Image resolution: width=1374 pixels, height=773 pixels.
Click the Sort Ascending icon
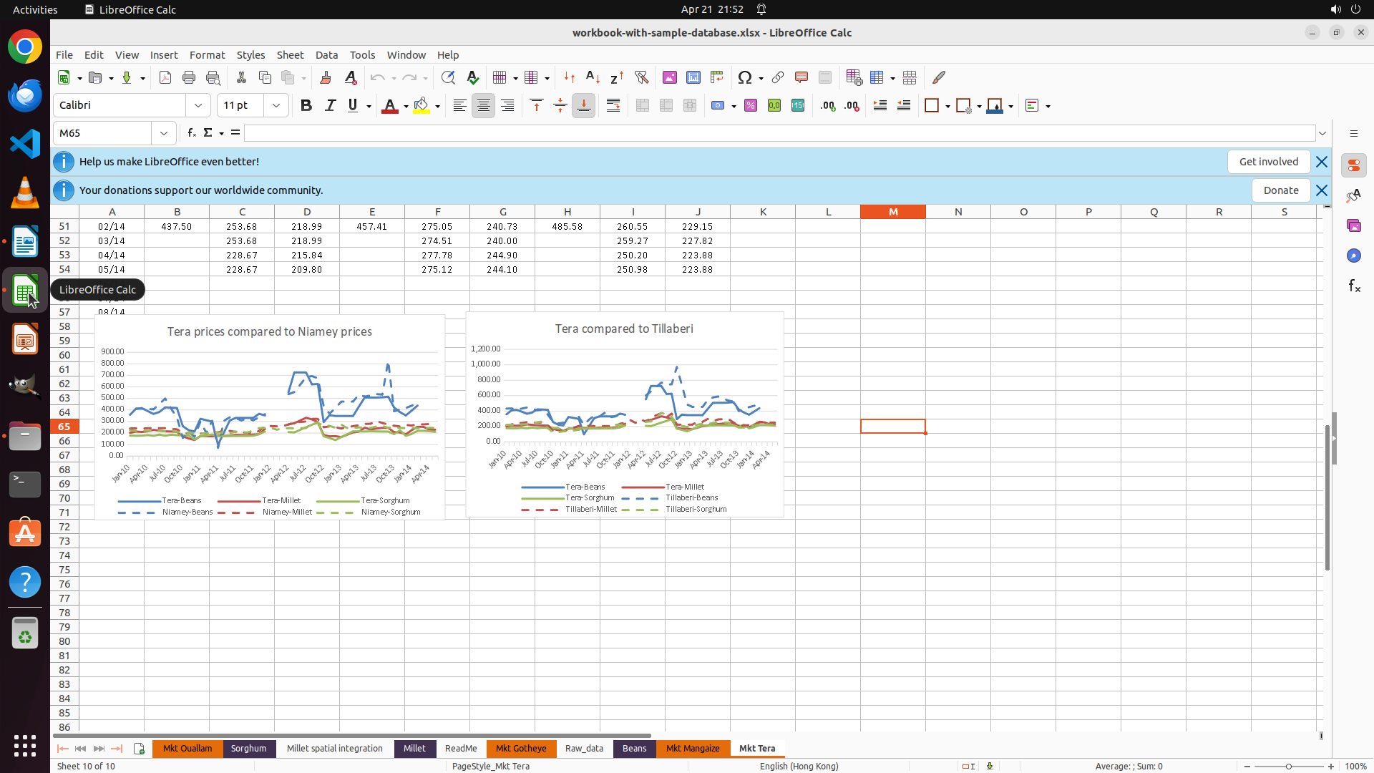coord(593,77)
